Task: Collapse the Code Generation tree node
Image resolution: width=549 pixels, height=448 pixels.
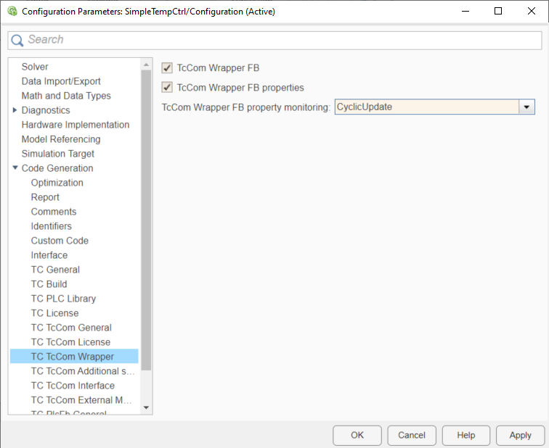Action: pos(15,167)
